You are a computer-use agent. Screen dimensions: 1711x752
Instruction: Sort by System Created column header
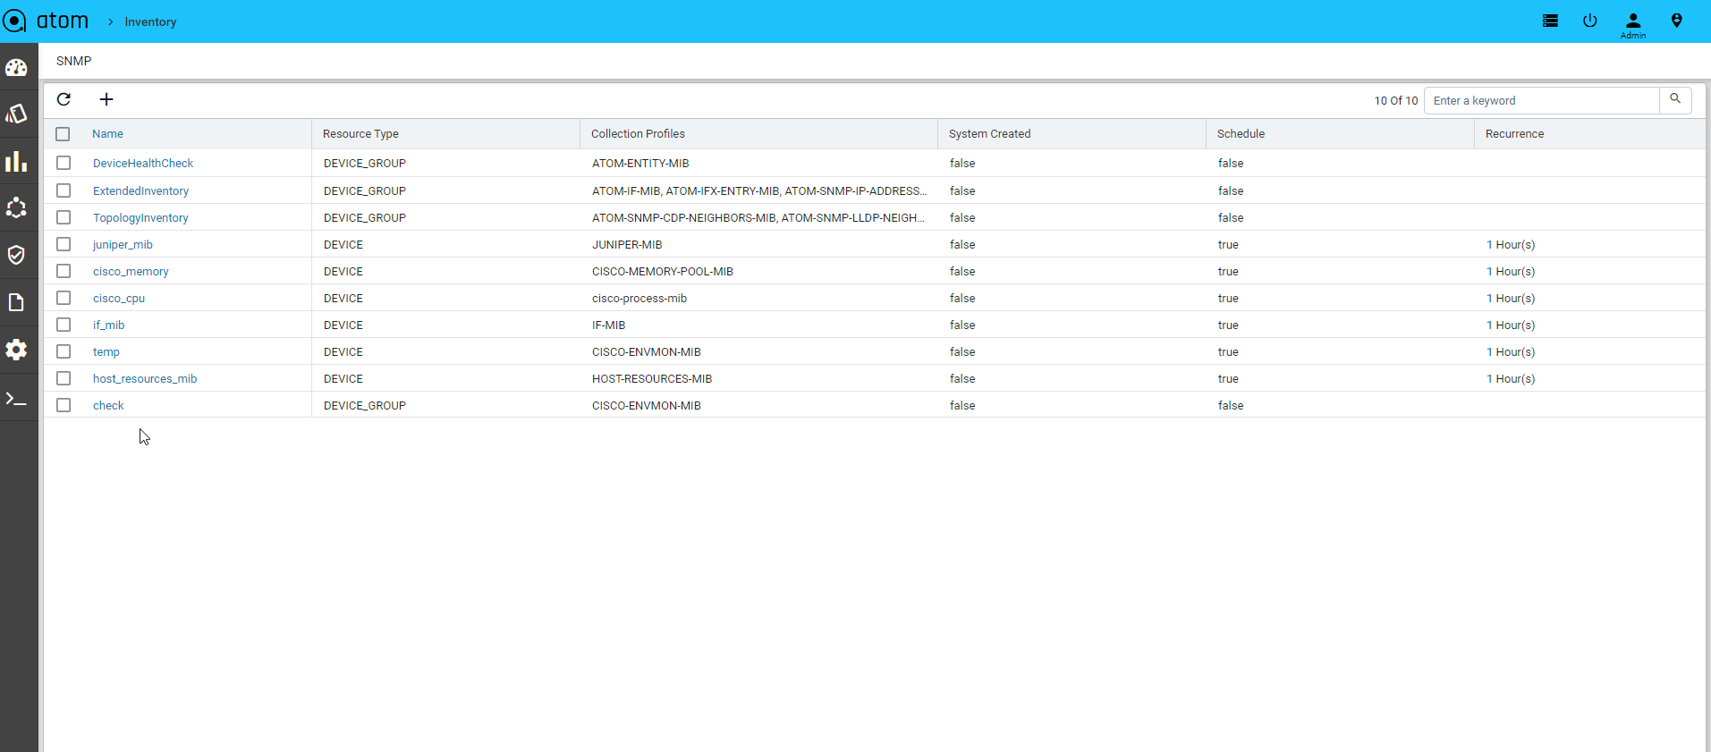click(989, 134)
